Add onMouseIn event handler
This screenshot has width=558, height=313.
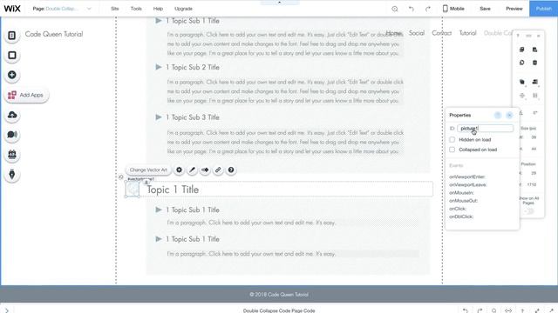[x=461, y=193]
